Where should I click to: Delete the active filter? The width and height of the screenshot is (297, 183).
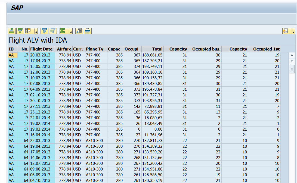coord(53,31)
